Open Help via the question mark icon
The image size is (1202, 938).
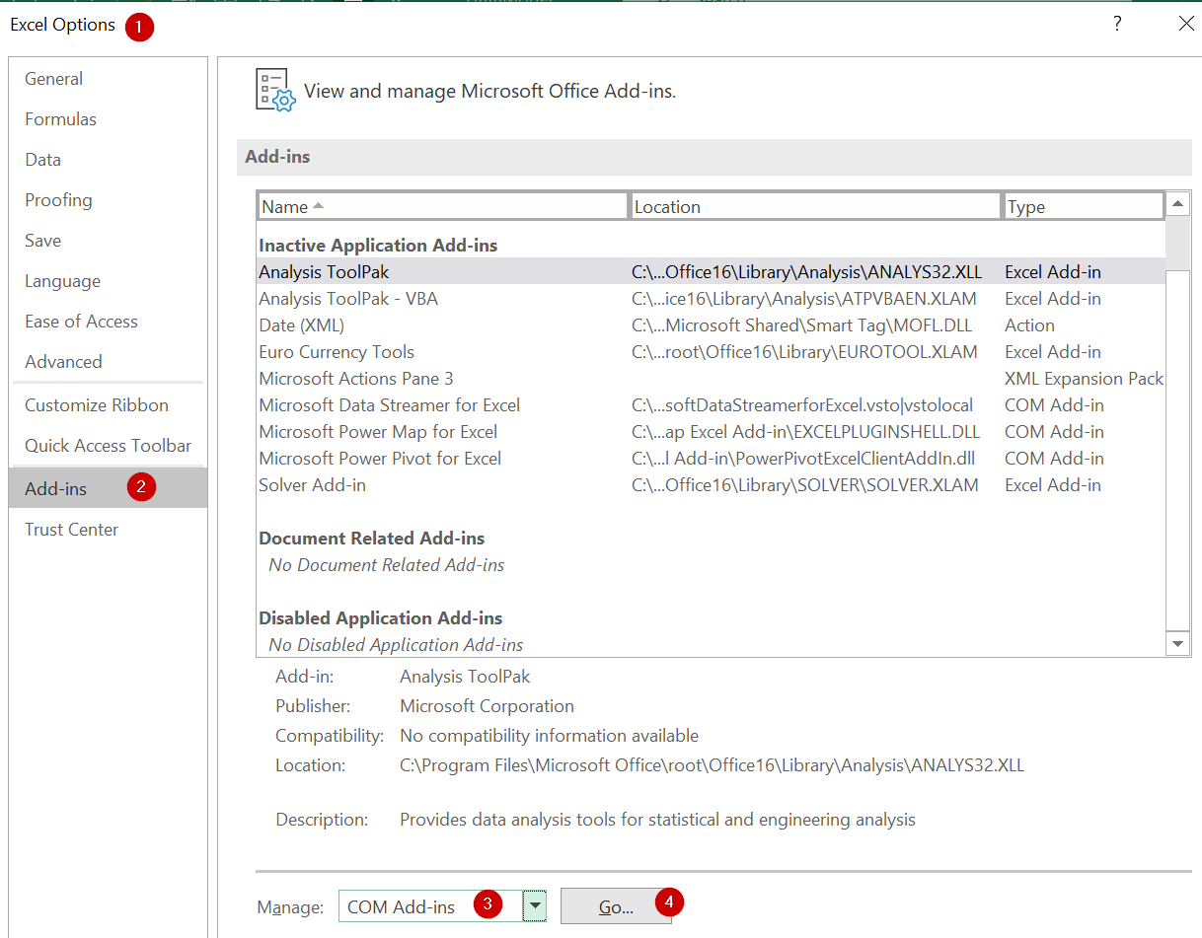click(1116, 23)
